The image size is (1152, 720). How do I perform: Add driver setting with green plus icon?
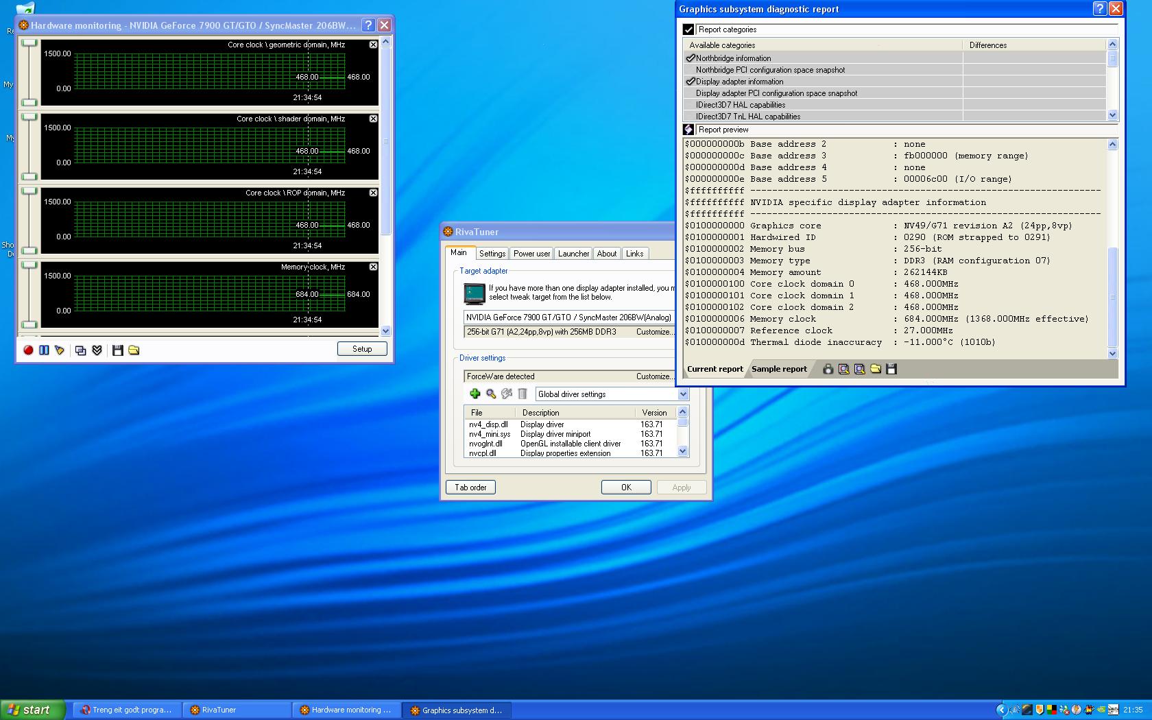pos(475,394)
